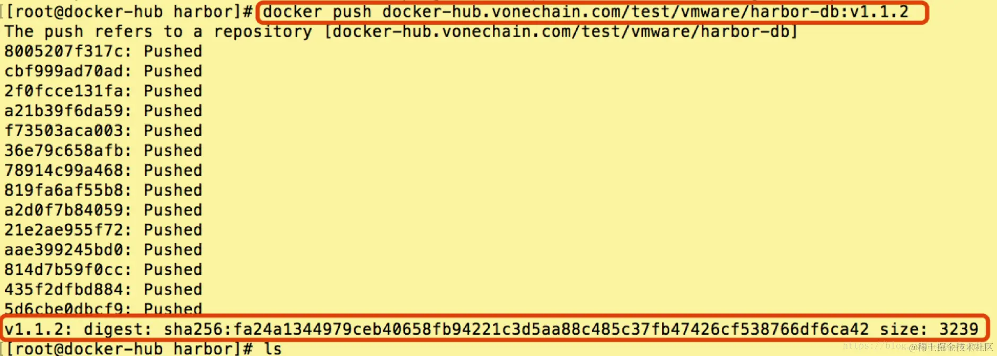Click the sha256 digest string
The height and width of the screenshot is (356, 997).
click(516, 330)
